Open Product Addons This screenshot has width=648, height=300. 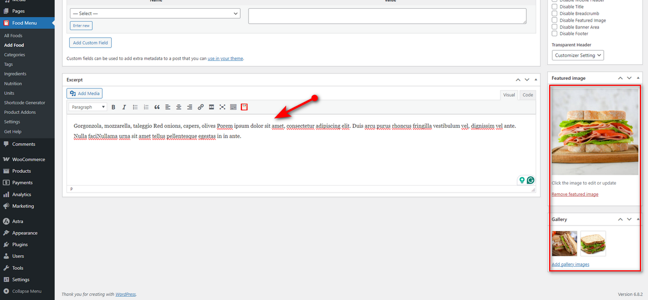tap(20, 112)
